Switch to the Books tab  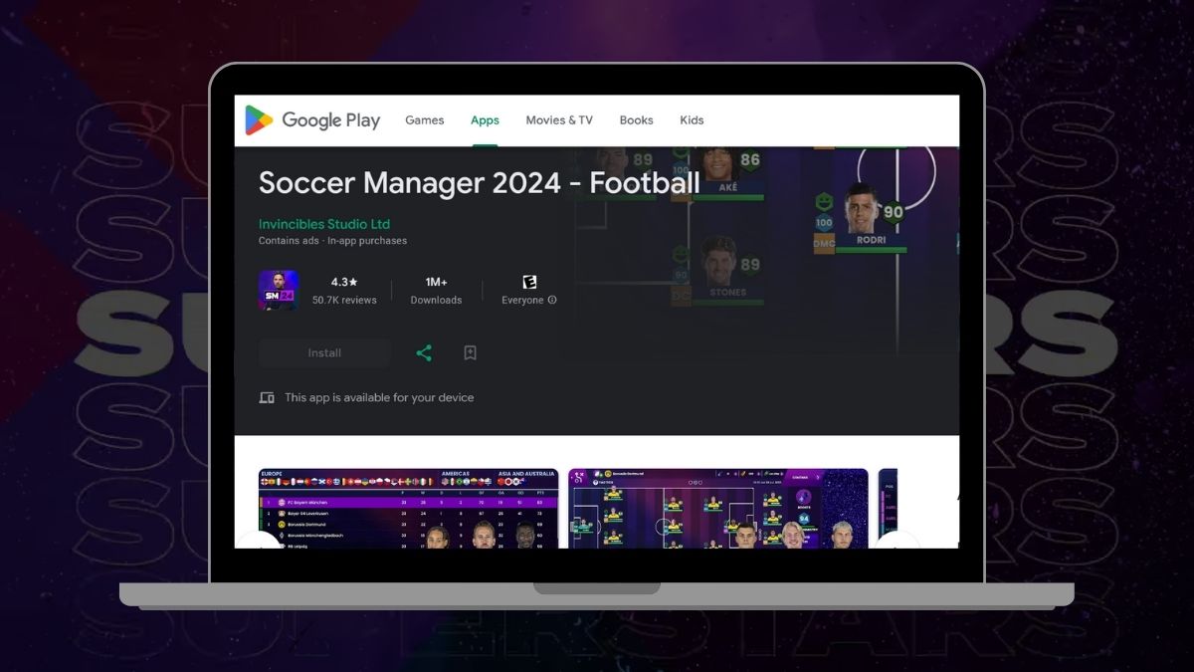[x=636, y=120]
